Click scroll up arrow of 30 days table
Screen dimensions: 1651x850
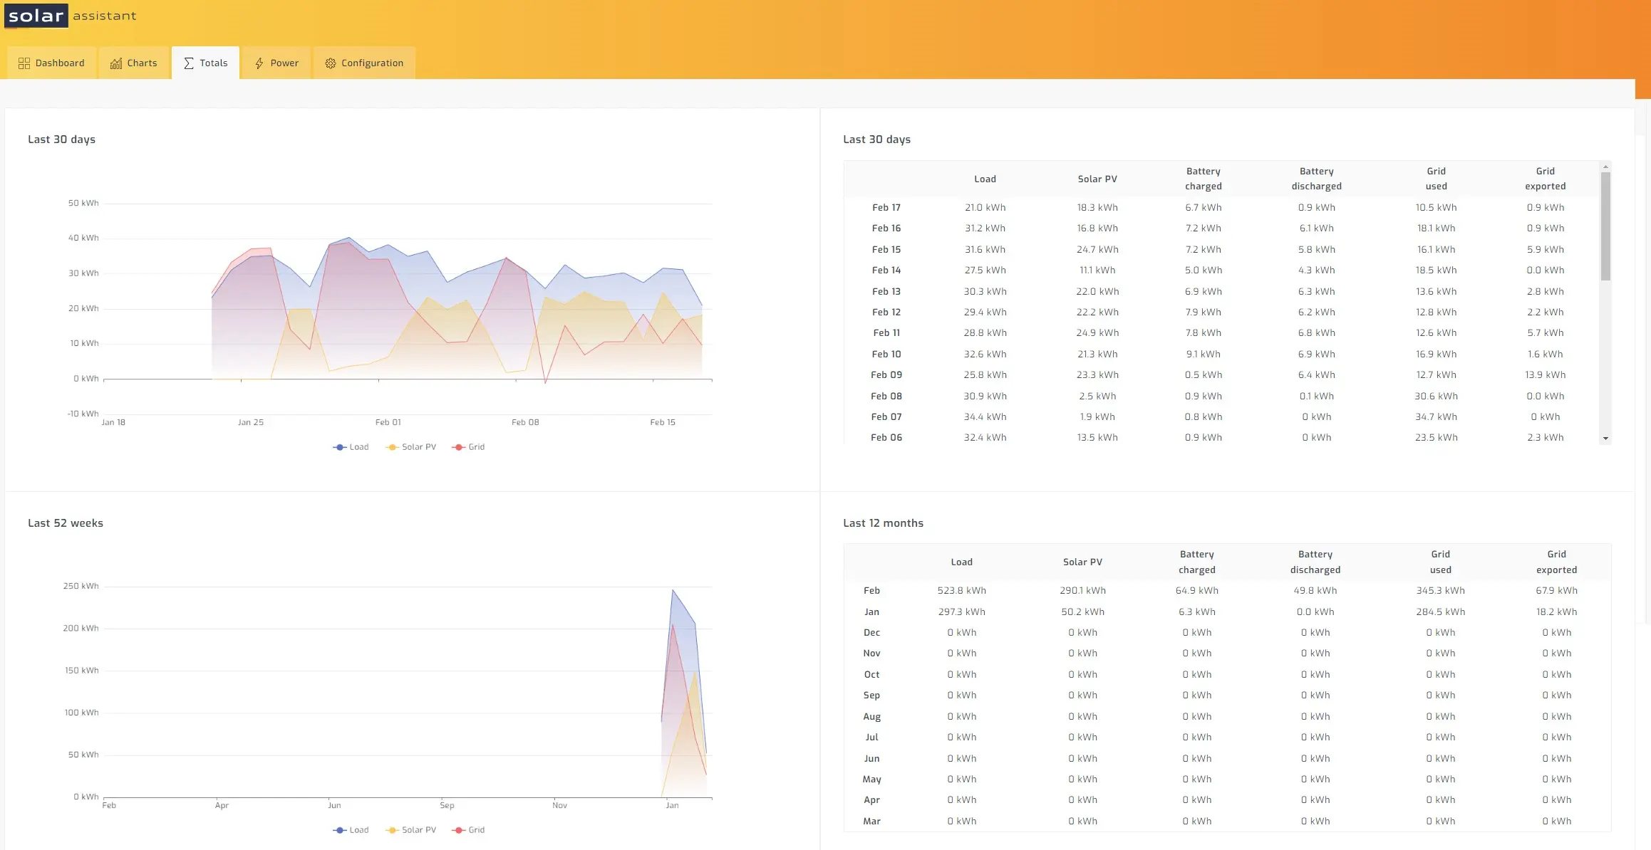pyautogui.click(x=1605, y=167)
